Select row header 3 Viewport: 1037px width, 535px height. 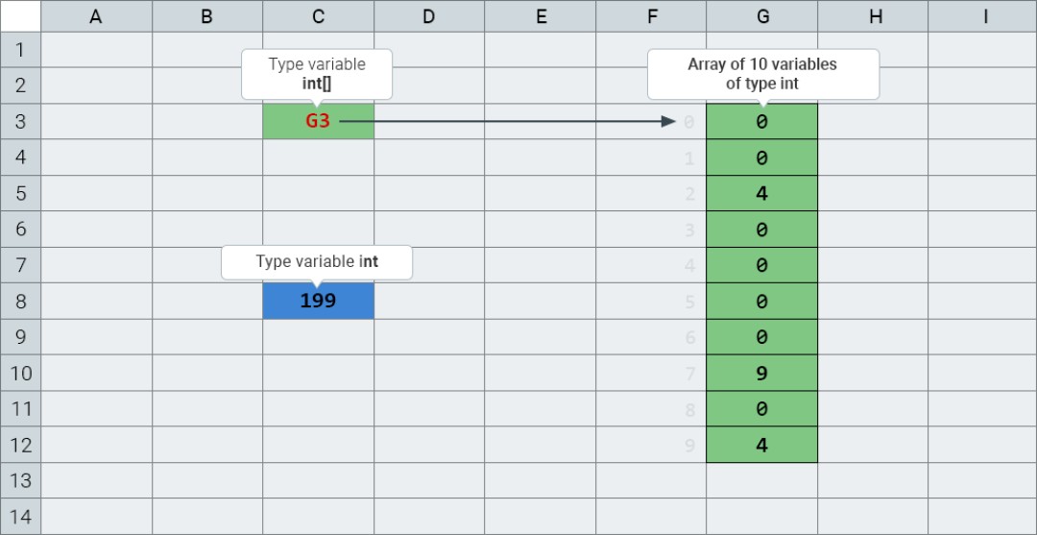pos(20,122)
